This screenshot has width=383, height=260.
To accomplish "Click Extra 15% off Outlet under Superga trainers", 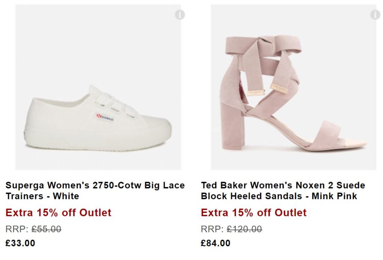I will (58, 213).
